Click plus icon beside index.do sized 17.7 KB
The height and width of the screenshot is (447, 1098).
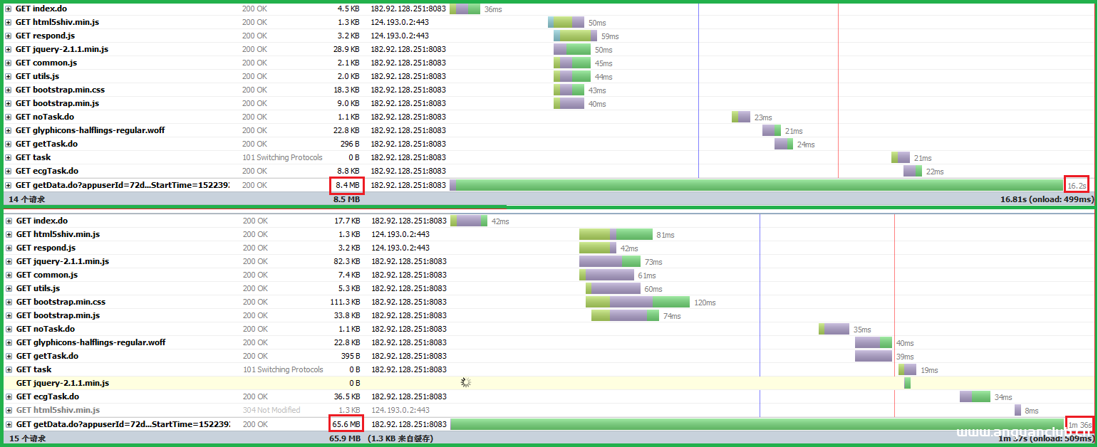pyautogui.click(x=9, y=221)
